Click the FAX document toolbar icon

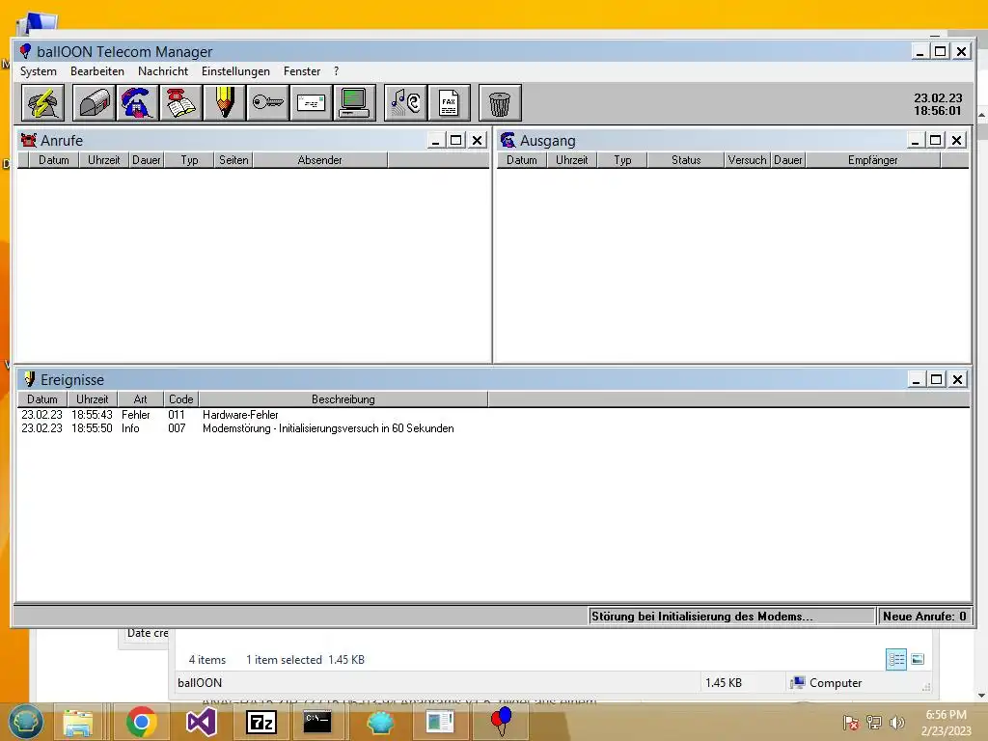point(450,102)
